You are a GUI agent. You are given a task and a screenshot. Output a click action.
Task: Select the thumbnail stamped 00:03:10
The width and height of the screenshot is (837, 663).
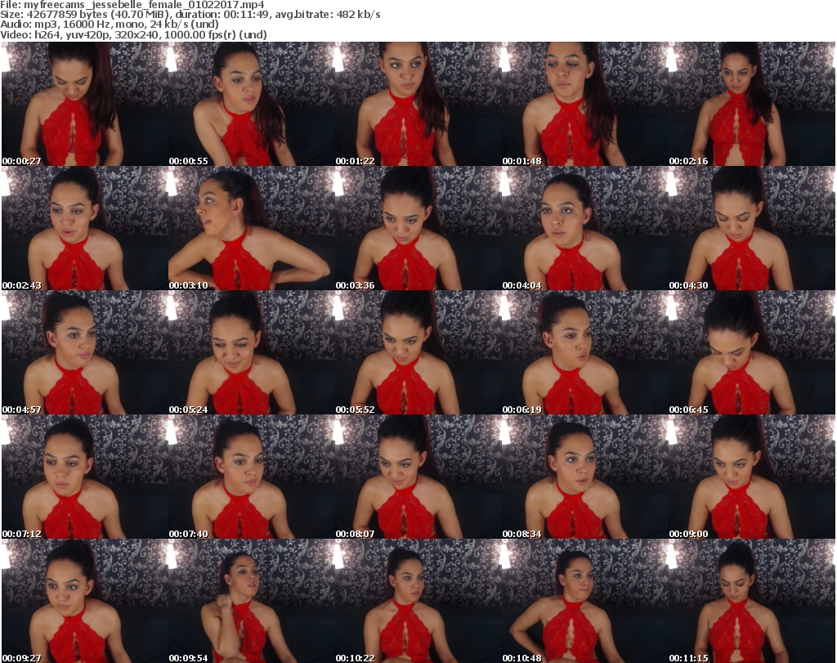(252, 228)
